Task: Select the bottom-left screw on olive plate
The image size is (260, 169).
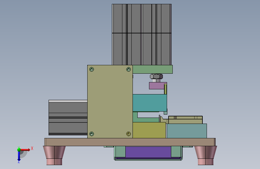Action: coord(91,134)
